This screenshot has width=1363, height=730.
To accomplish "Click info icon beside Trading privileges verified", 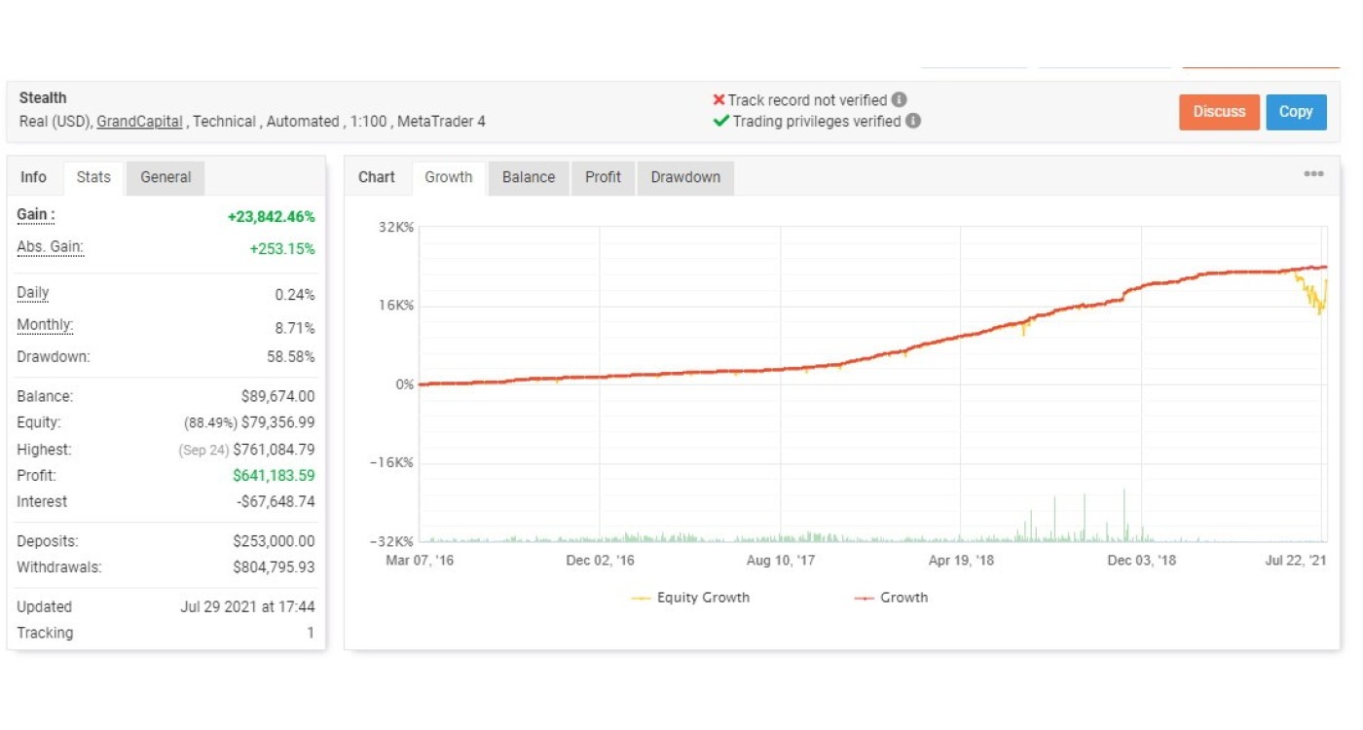I will point(912,122).
